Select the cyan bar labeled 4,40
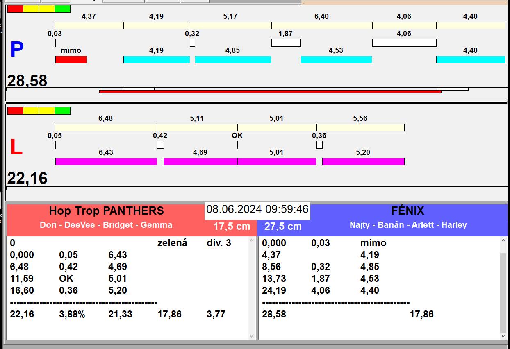510x349 pixels. 471,59
